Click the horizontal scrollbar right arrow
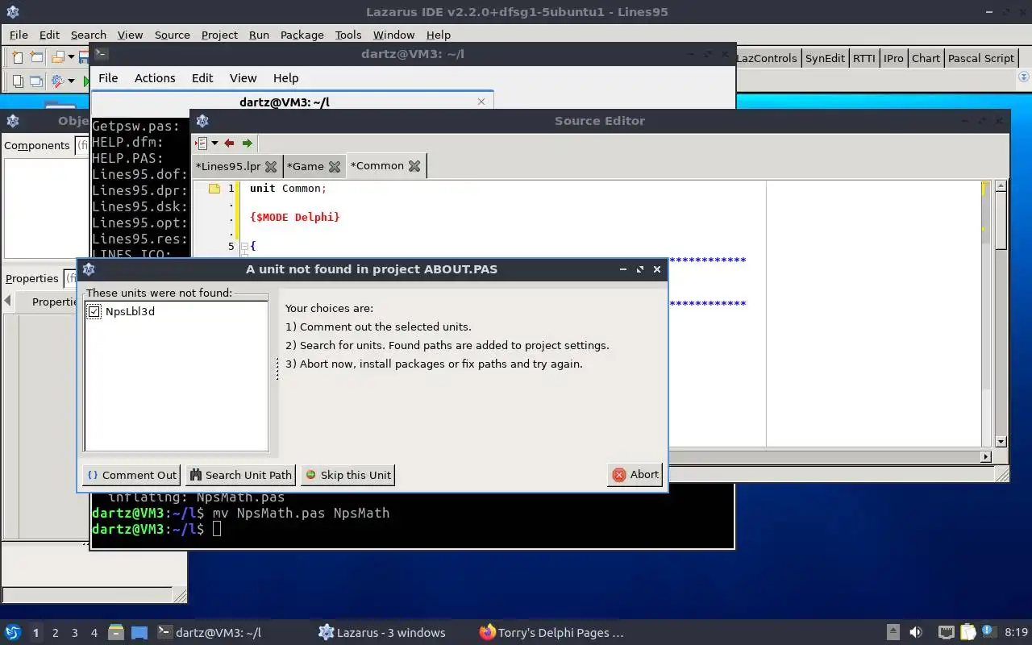The width and height of the screenshot is (1032, 645). pos(985,456)
